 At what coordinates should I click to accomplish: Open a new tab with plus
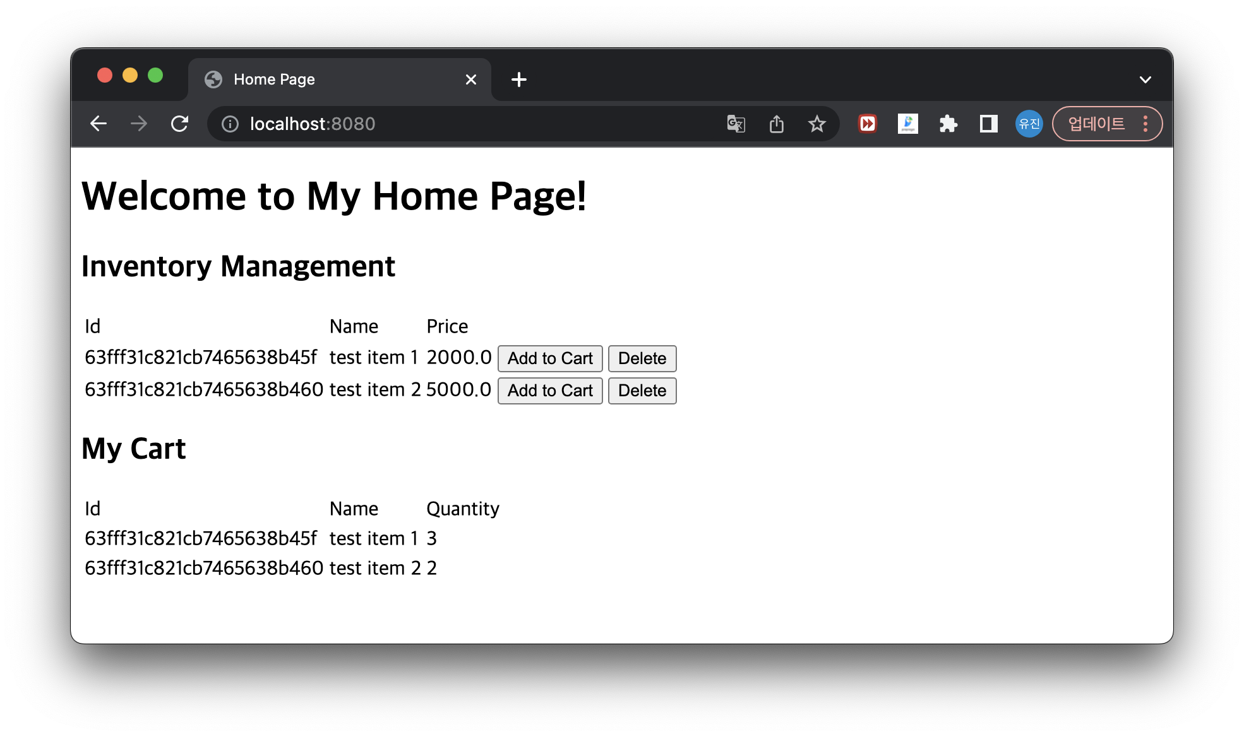(x=518, y=80)
